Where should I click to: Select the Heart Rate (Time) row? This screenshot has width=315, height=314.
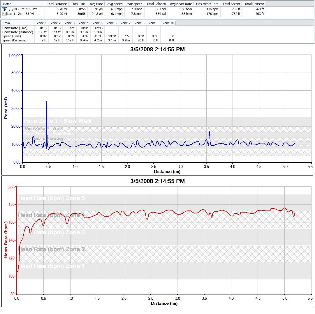[15, 28]
